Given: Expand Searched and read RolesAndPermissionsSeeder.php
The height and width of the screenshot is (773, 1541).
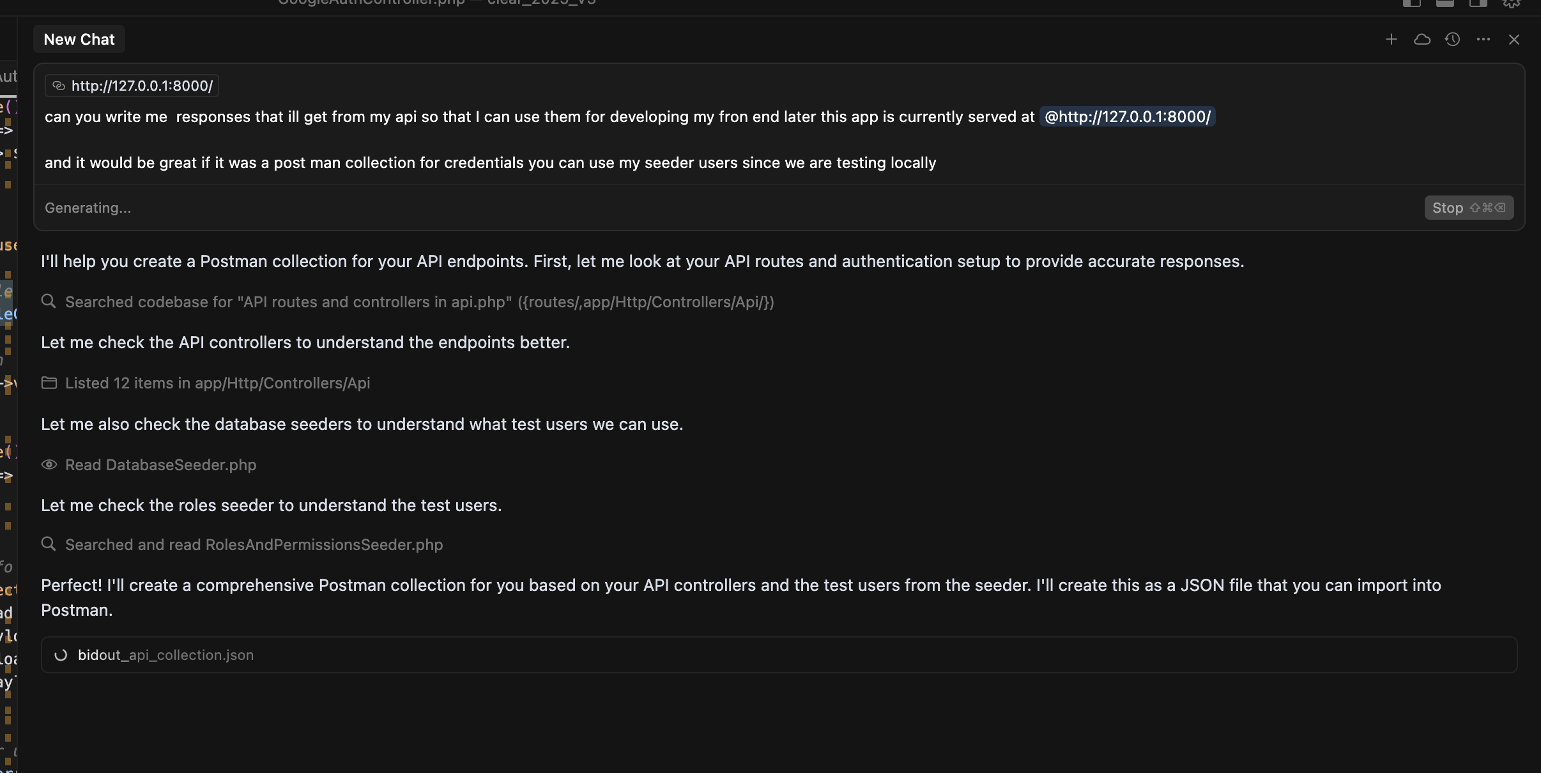Looking at the screenshot, I should tap(254, 545).
